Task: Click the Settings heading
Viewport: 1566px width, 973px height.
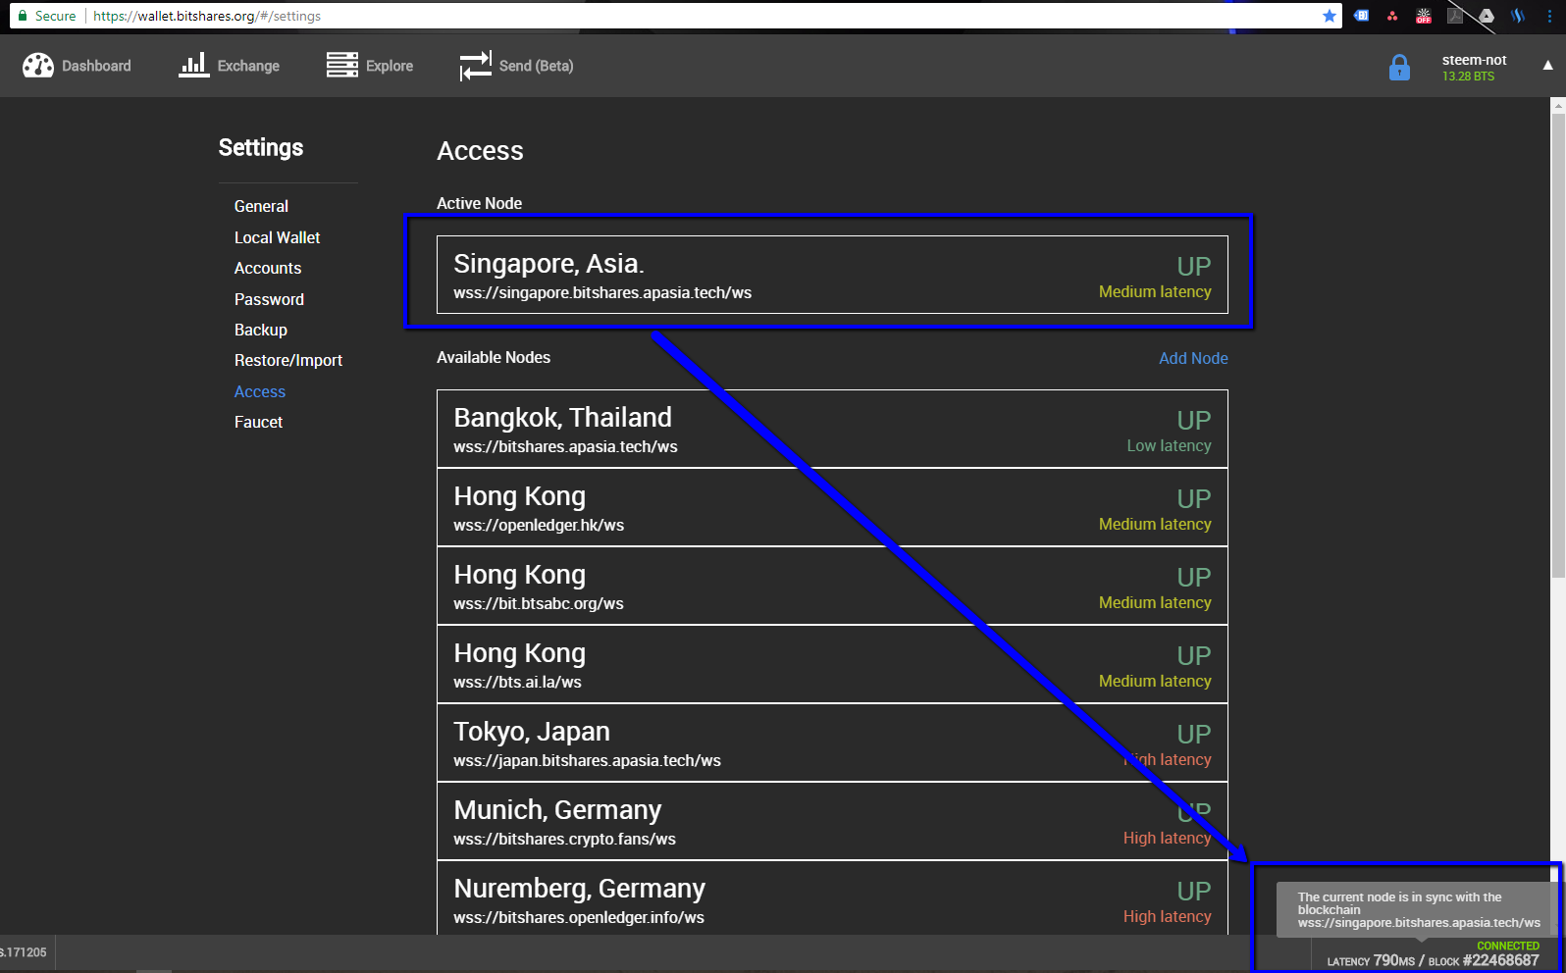Action: [x=261, y=147]
